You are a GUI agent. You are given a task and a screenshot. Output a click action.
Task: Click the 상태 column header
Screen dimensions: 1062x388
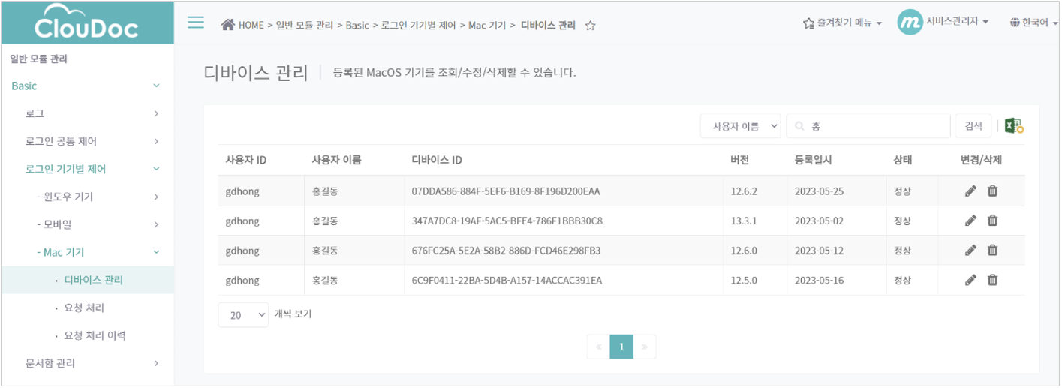(903, 160)
